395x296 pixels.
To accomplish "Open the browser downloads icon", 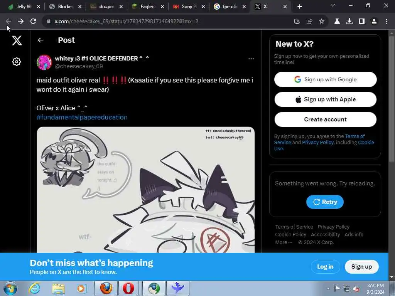I will pos(349,22).
